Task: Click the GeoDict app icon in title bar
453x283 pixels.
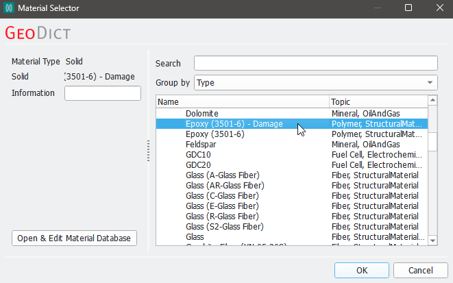Action: 10,8
